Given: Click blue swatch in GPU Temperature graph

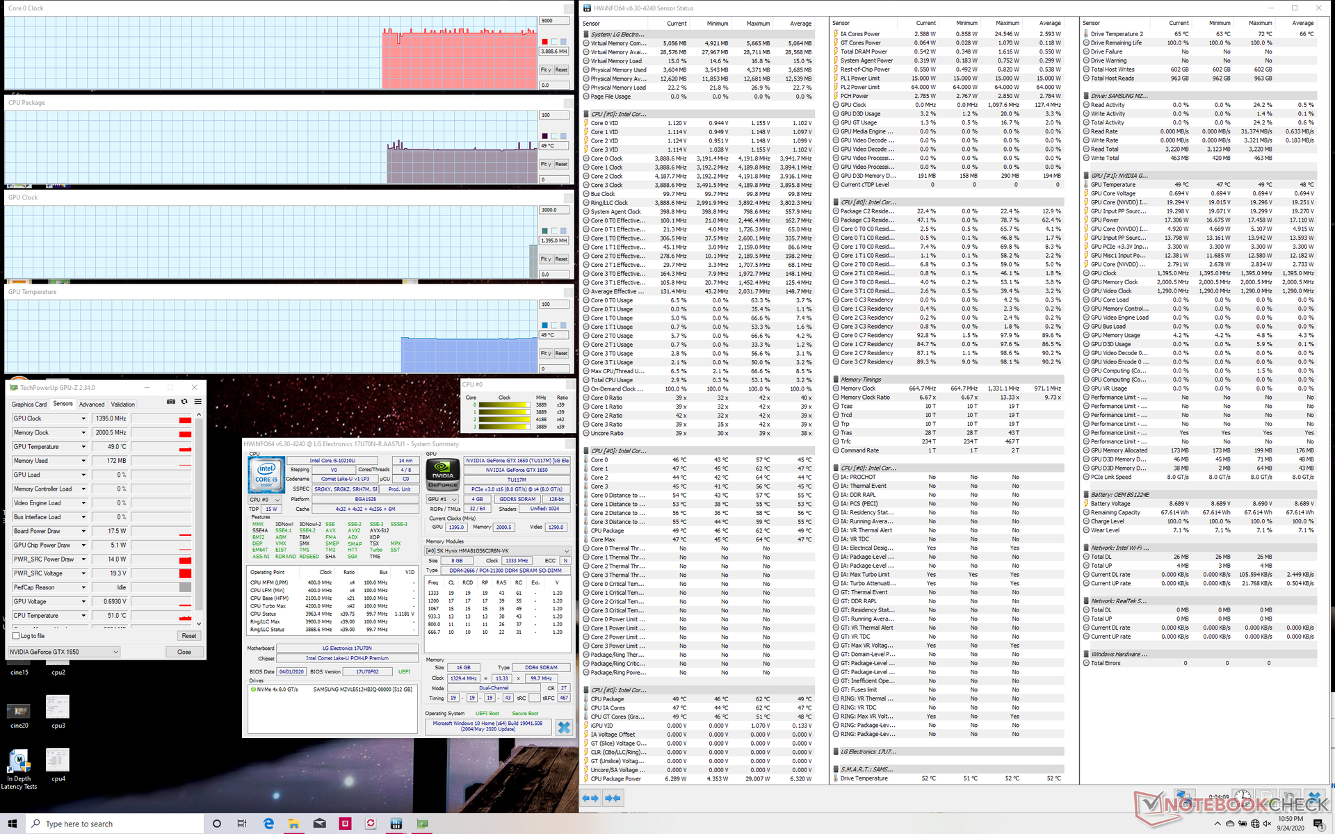Looking at the screenshot, I should point(544,325).
